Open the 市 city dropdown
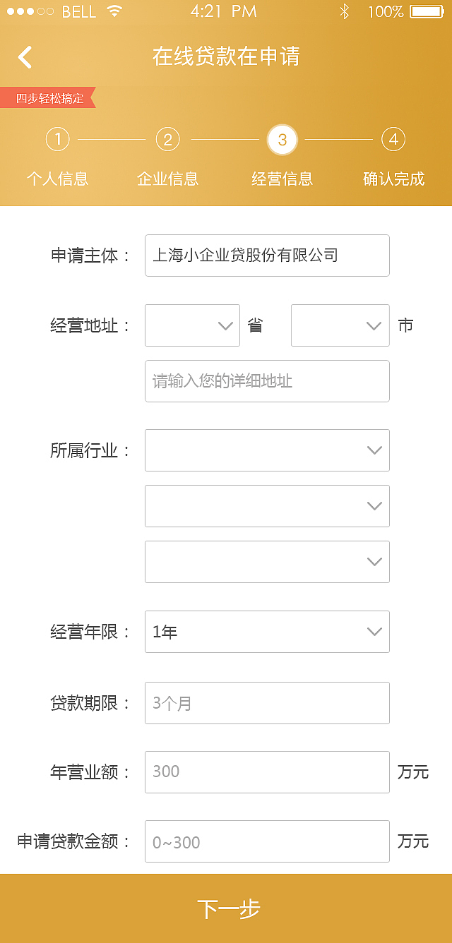Screen dimensions: 452x943 pos(340,325)
